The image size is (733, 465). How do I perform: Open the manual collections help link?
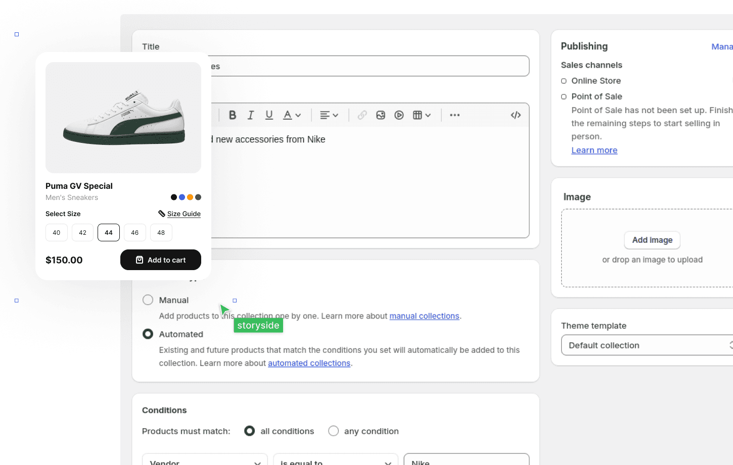[x=424, y=316]
